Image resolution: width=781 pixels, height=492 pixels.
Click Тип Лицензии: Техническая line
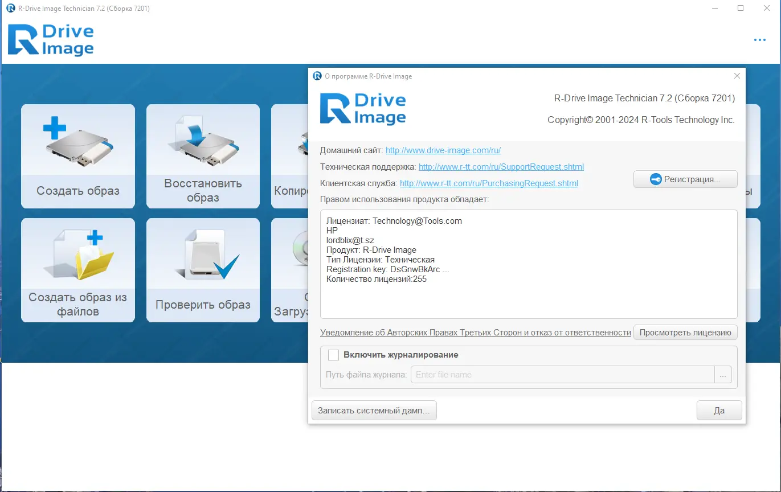(x=381, y=260)
